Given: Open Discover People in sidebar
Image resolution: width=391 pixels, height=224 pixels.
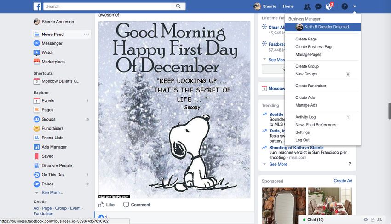Looking at the screenshot, I should [57, 166].
